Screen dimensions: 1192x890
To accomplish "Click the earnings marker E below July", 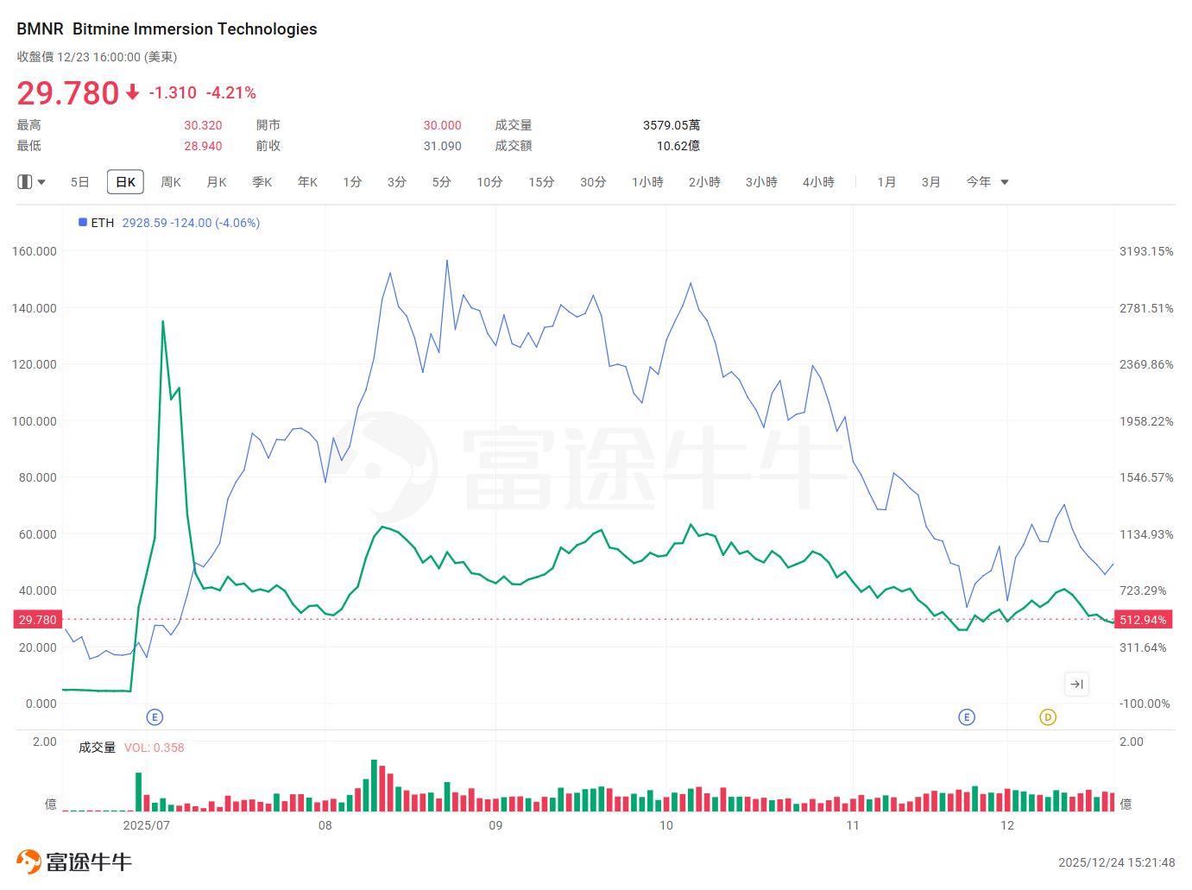I will click(155, 716).
